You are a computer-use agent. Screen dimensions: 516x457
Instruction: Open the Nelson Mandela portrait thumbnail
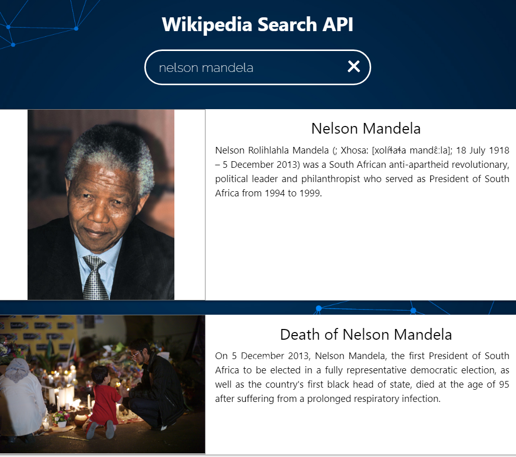tap(101, 205)
